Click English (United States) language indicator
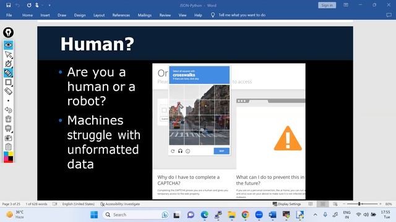The height and width of the screenshot is (222, 396). [x=79, y=204]
